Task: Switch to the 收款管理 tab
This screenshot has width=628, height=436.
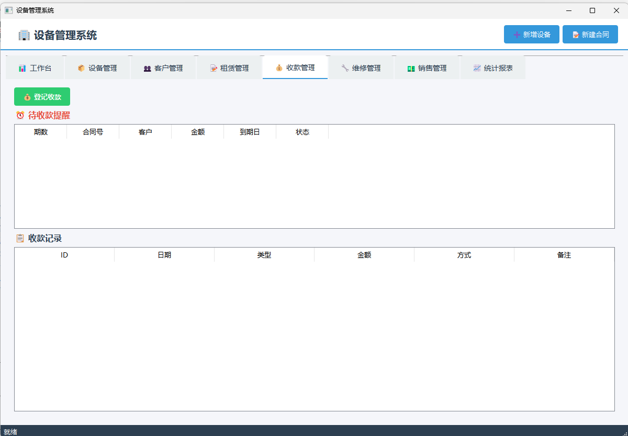Action: [x=295, y=68]
